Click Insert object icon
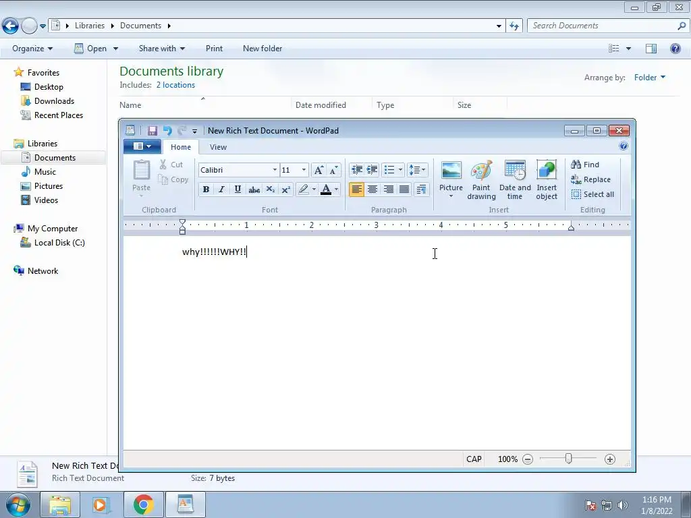Screen dimensions: 691x518 [547, 179]
